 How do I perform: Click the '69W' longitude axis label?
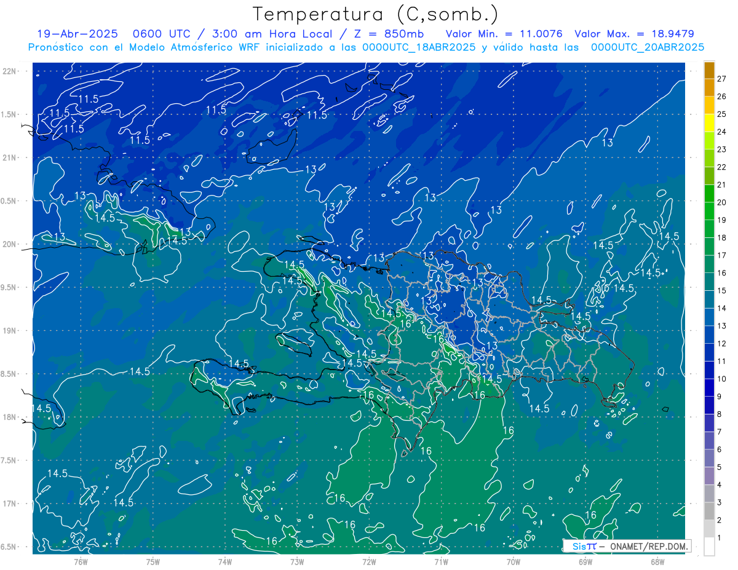(585, 561)
